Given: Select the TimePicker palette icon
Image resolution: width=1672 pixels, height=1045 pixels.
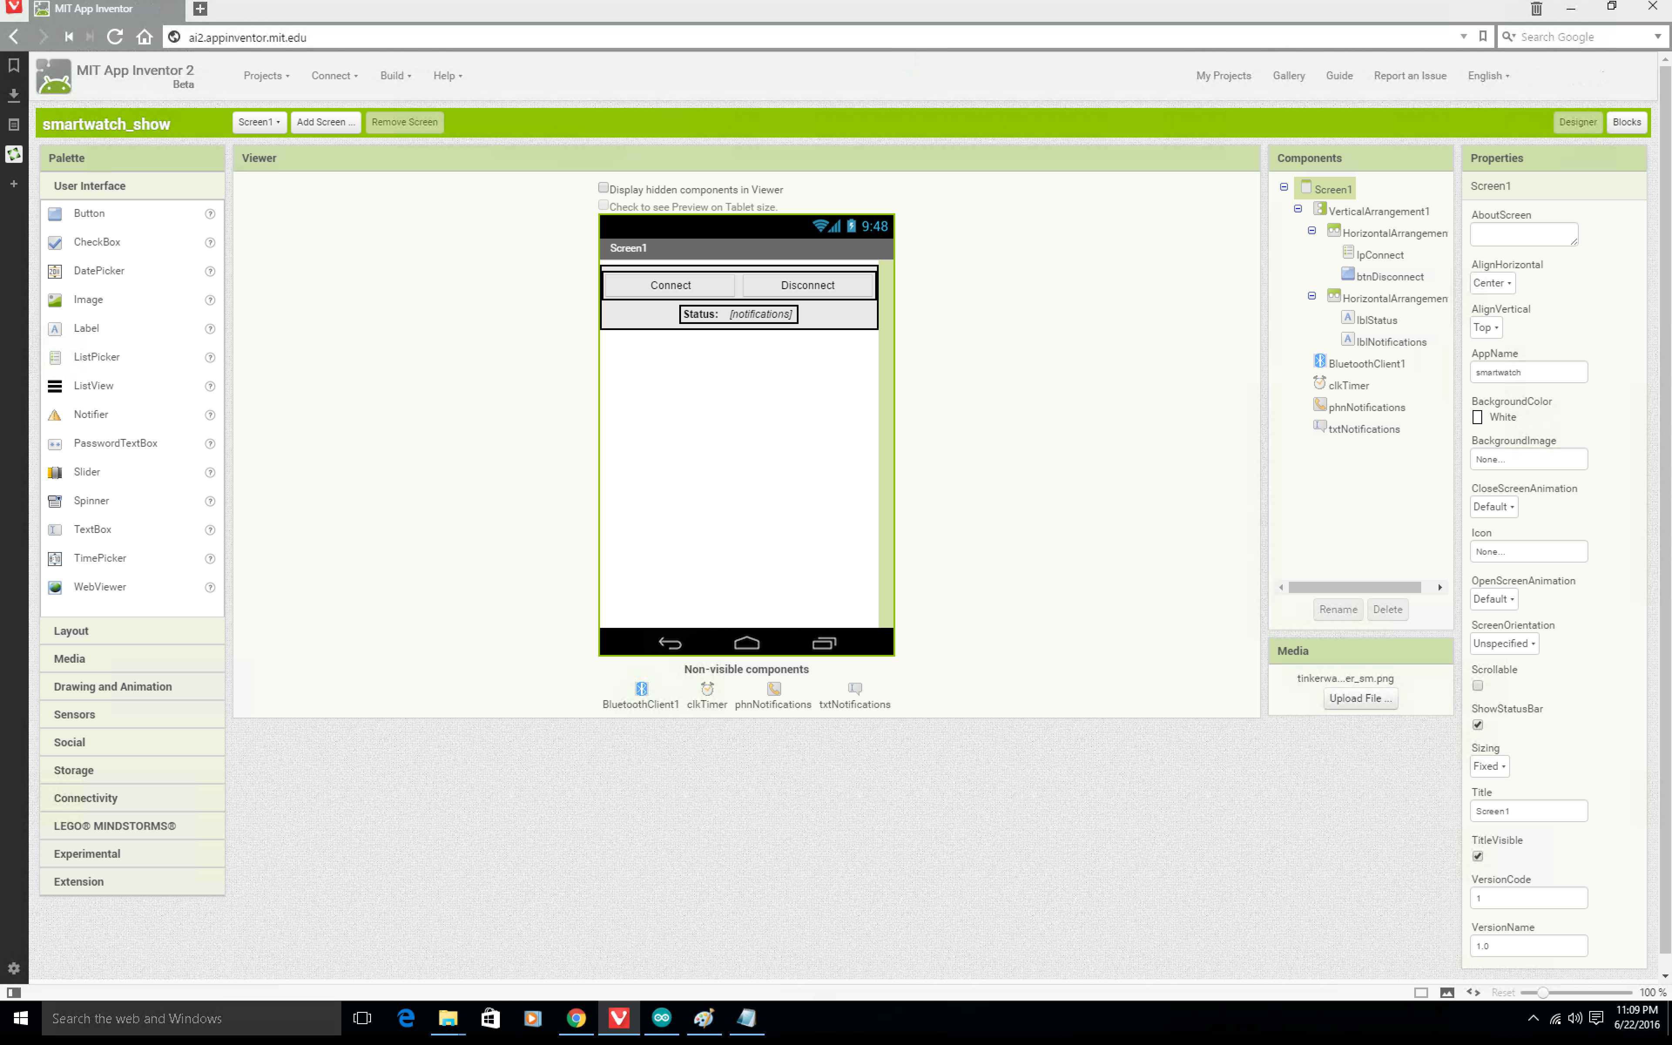Looking at the screenshot, I should [55, 559].
